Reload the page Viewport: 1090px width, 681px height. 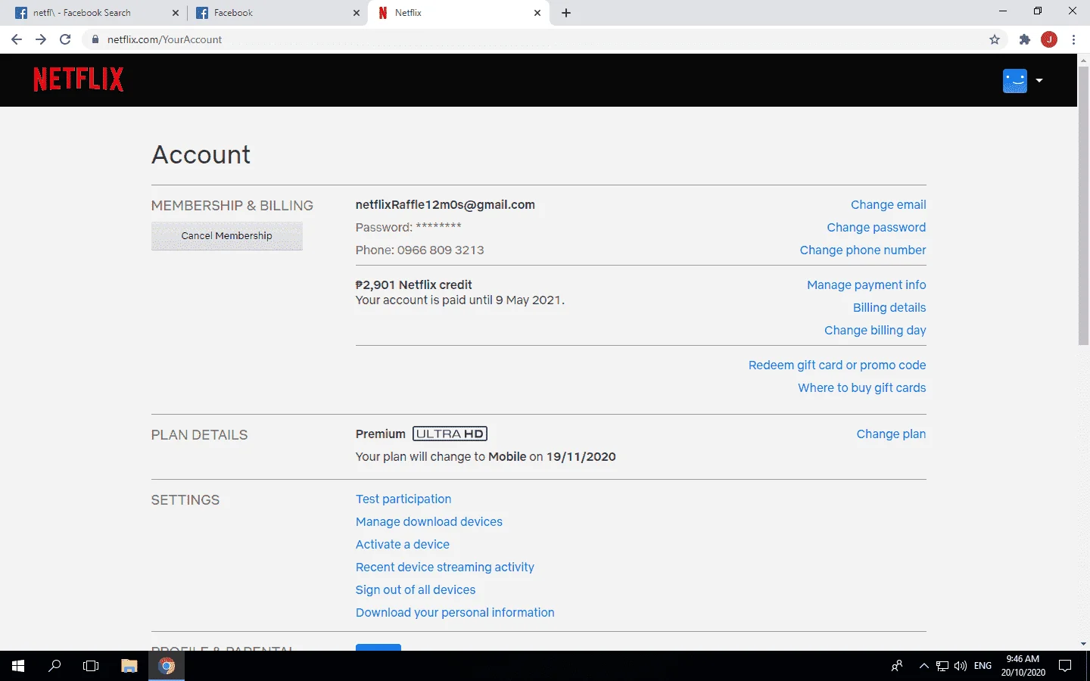point(65,39)
